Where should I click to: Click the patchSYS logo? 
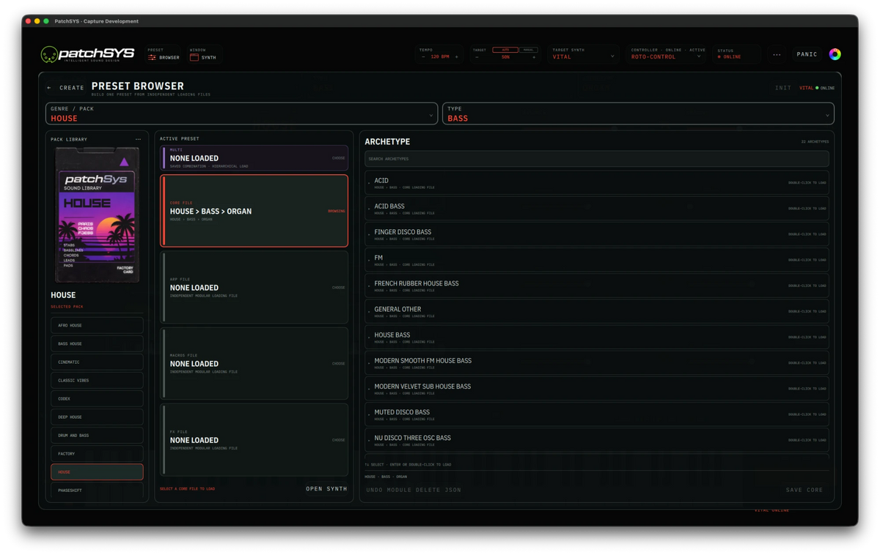coord(88,54)
